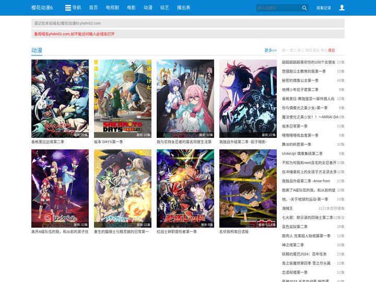Open list entry 不知为何我和neet且宅的女忍者
376x282 pixels.
click(x=309, y=162)
